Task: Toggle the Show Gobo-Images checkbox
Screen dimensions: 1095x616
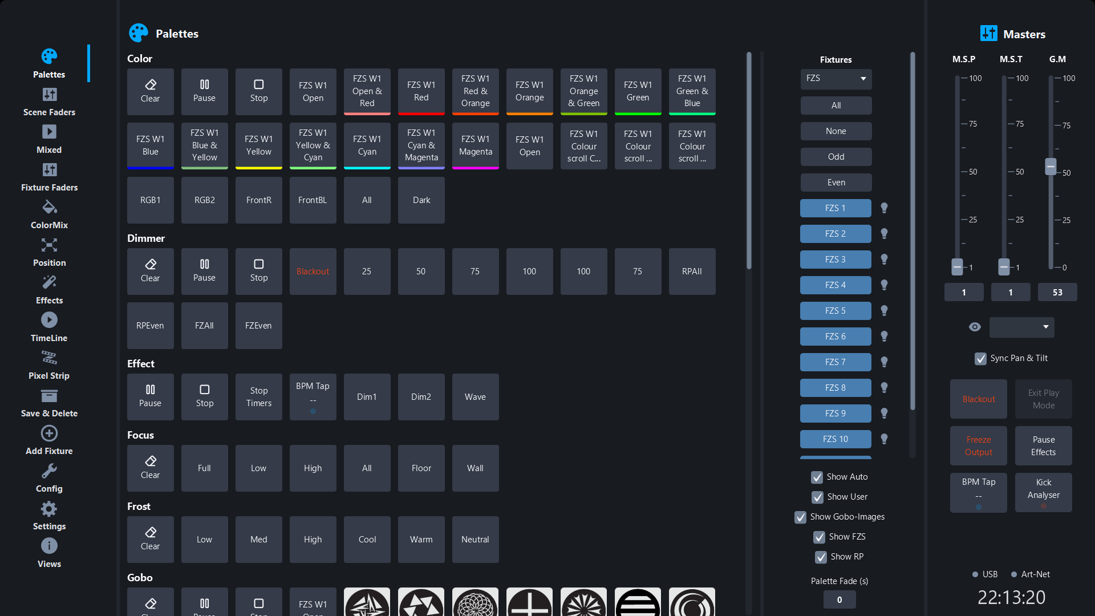Action: click(x=801, y=517)
